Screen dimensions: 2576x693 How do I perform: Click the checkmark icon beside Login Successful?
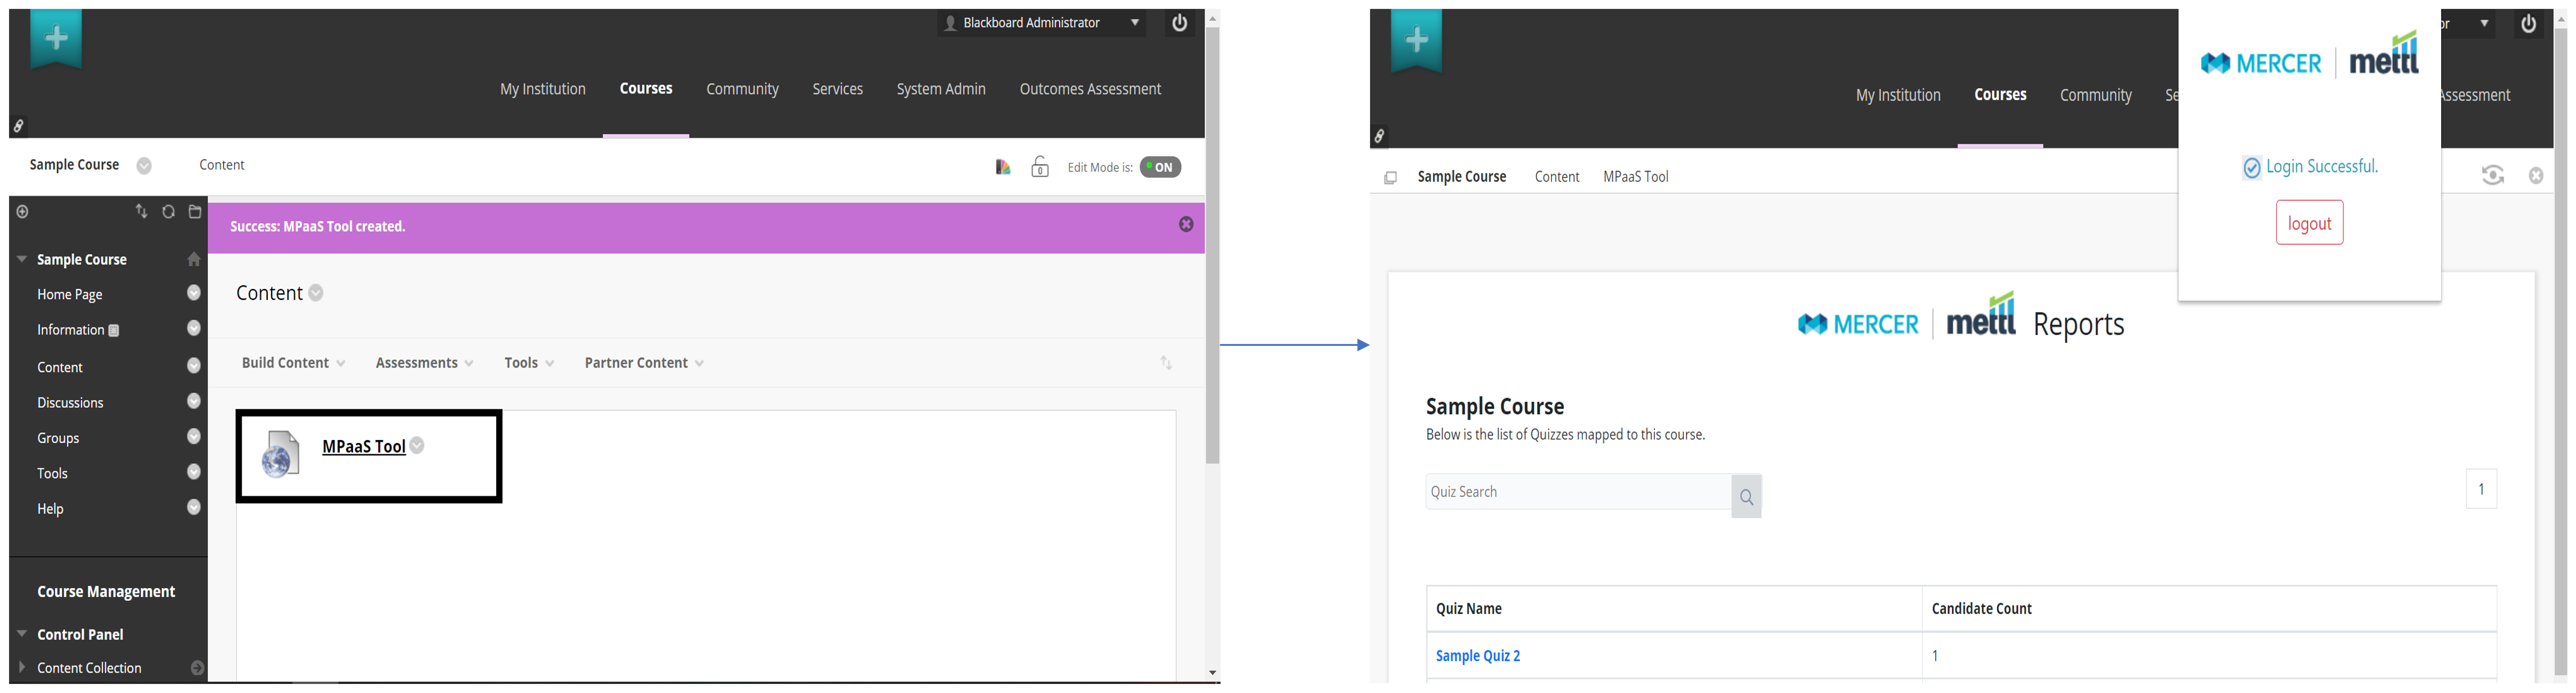[x=2251, y=168]
